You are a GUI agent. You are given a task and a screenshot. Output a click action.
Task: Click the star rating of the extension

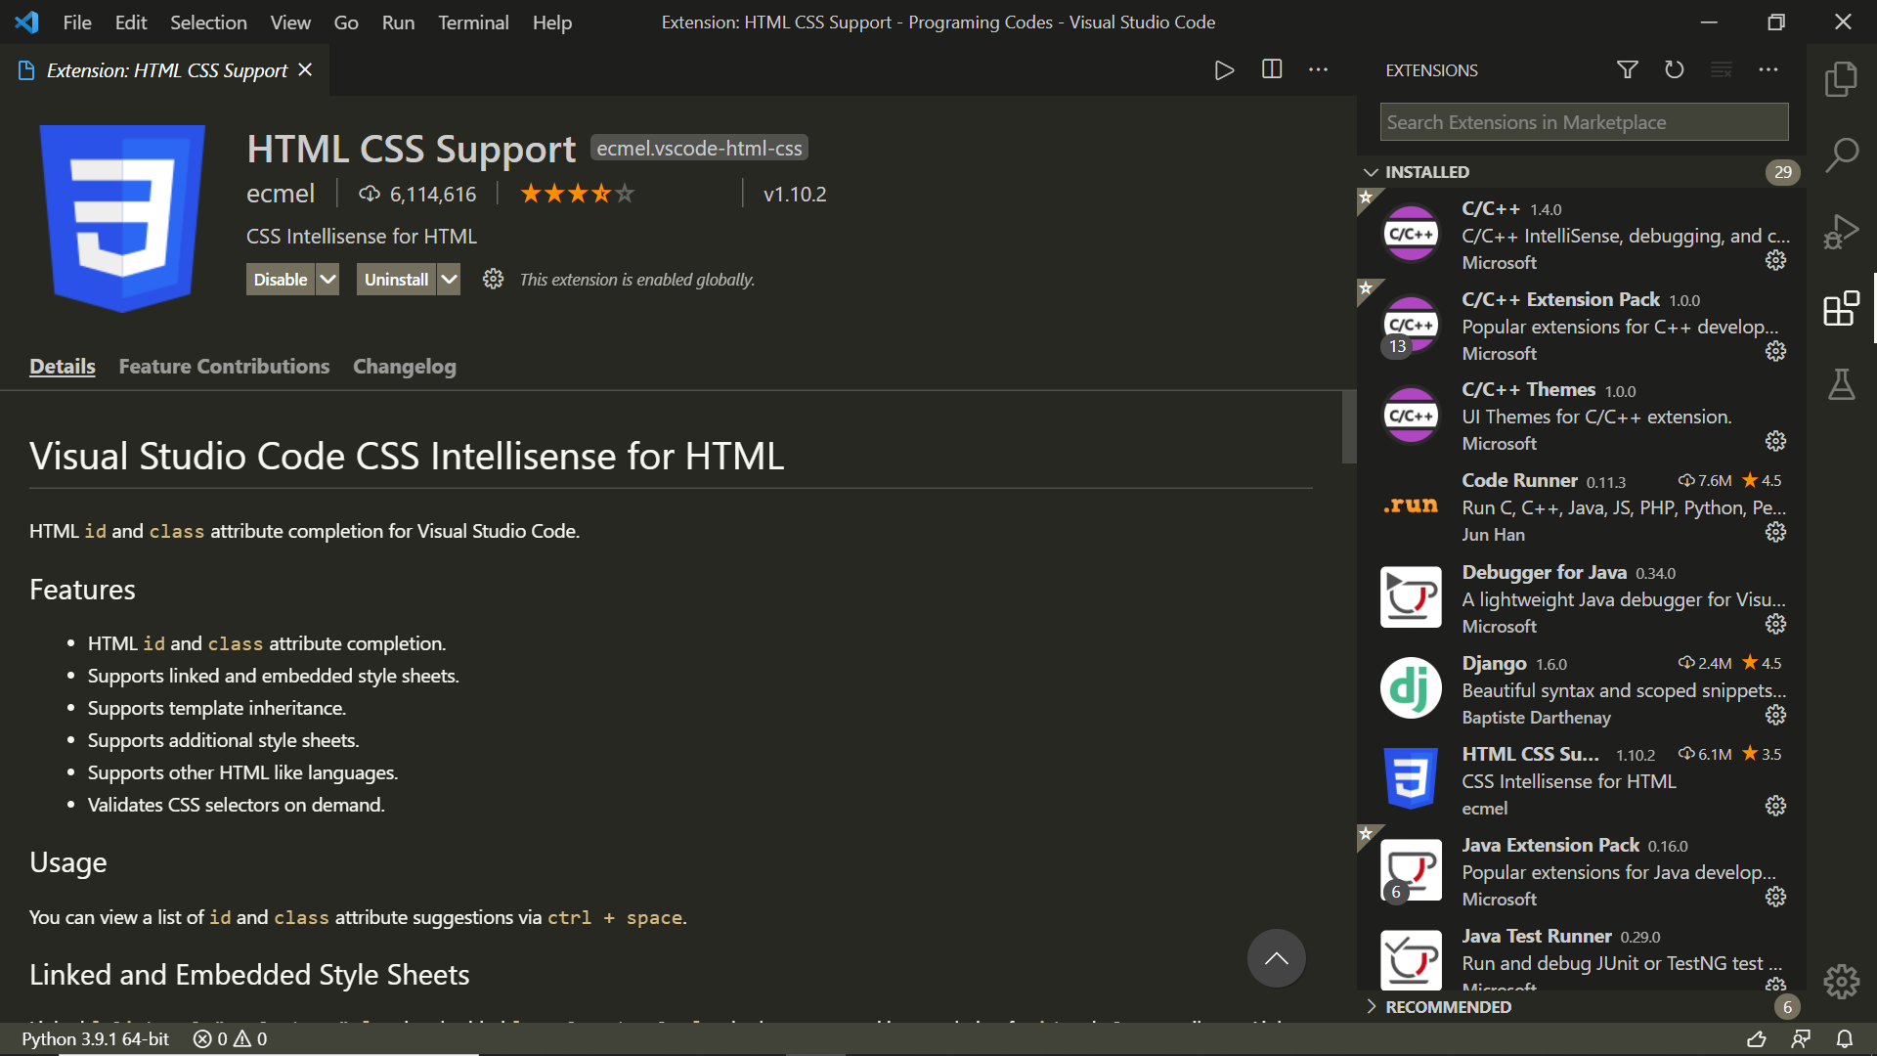[578, 194]
